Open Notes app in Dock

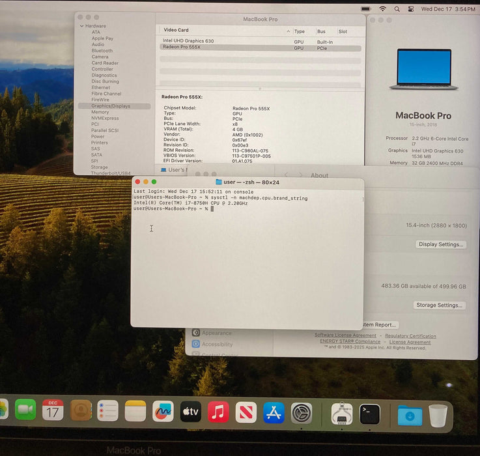(135, 411)
